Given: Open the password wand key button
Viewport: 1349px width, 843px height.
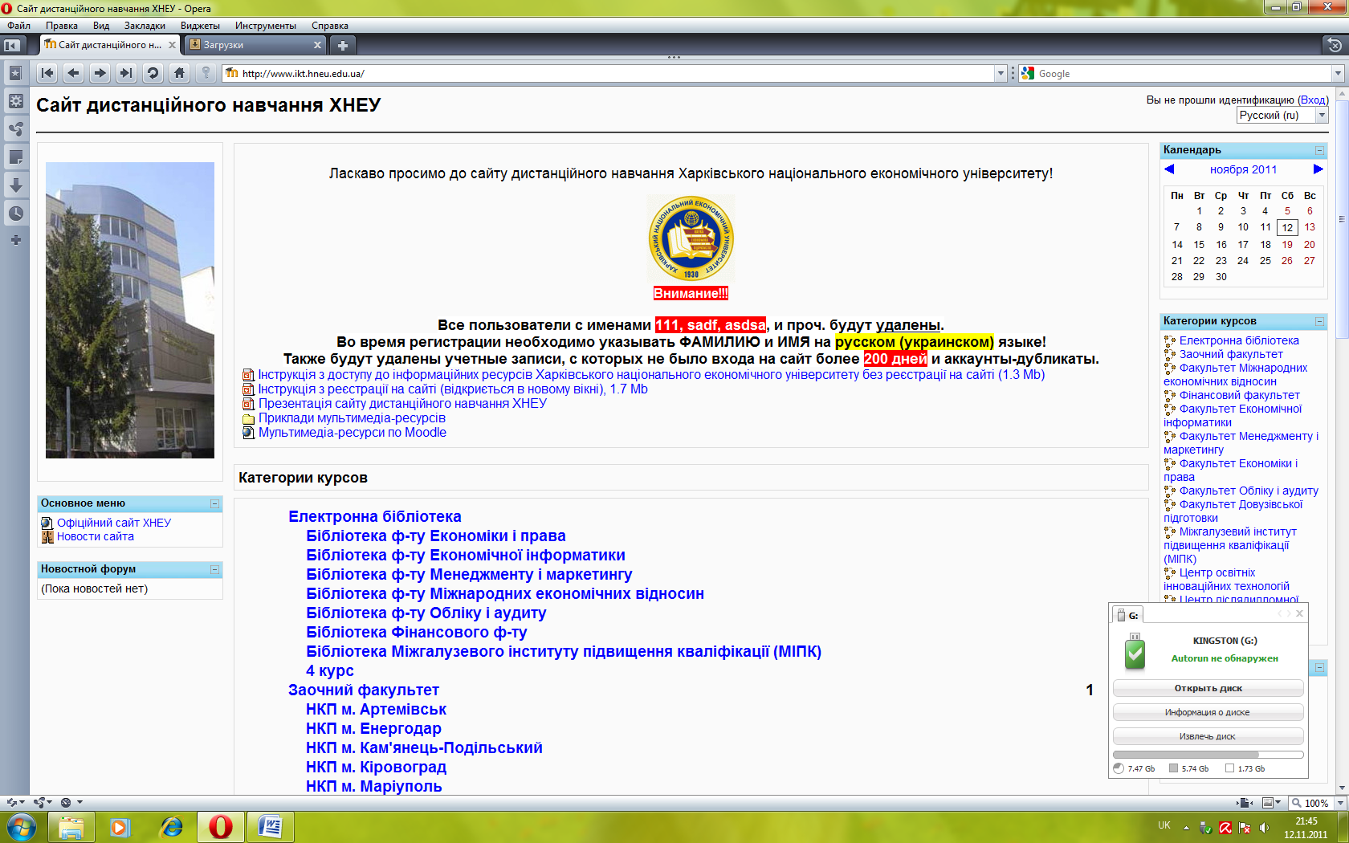Looking at the screenshot, I should 206,73.
